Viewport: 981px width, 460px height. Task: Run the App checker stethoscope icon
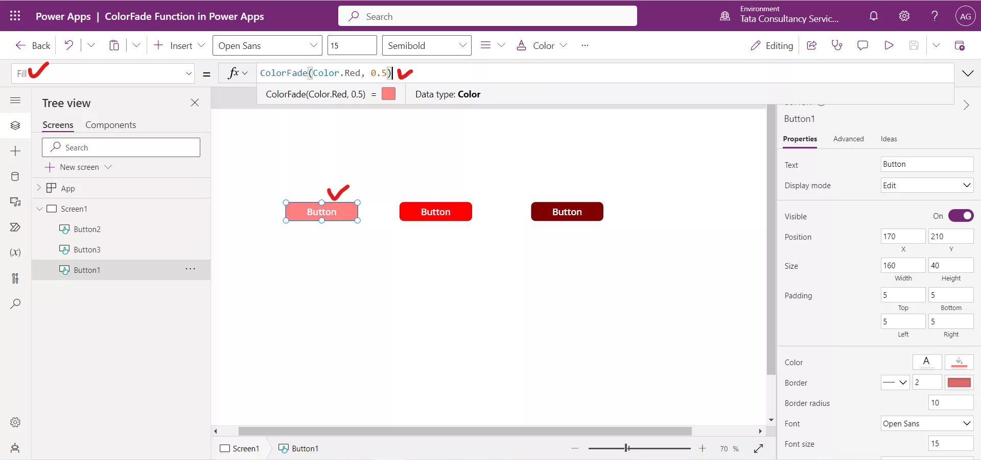837,45
